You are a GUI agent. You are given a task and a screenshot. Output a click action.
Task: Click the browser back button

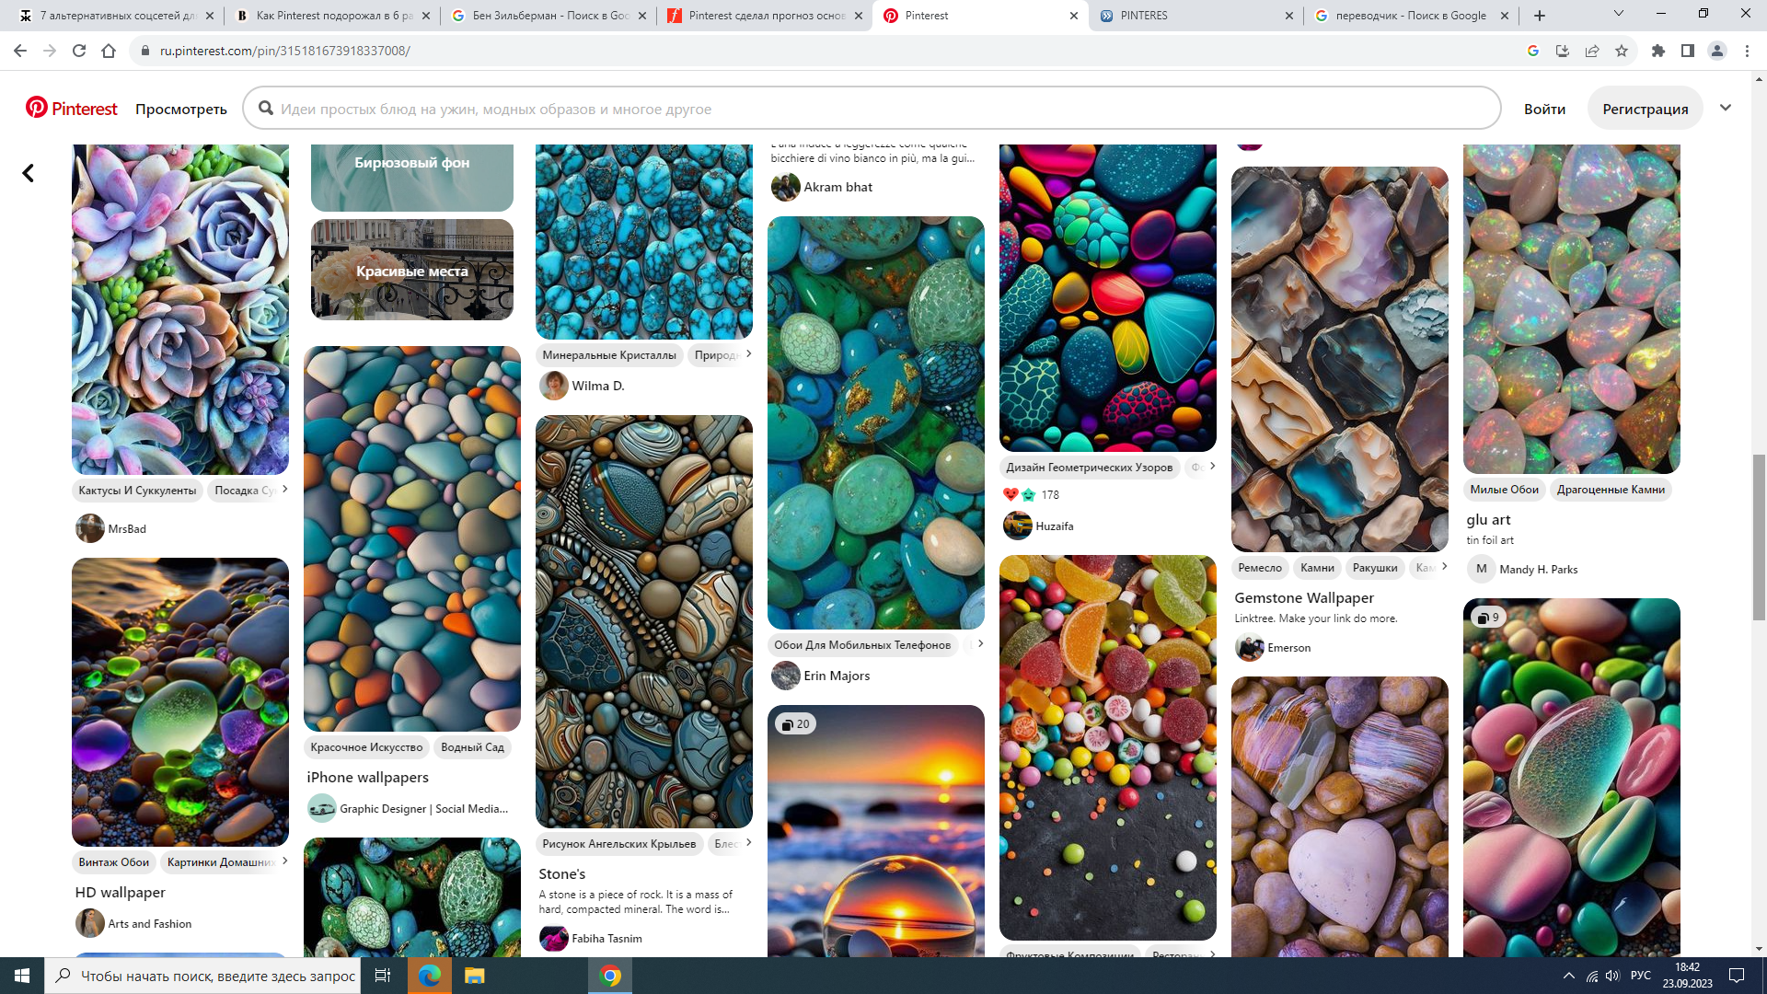click(x=20, y=51)
